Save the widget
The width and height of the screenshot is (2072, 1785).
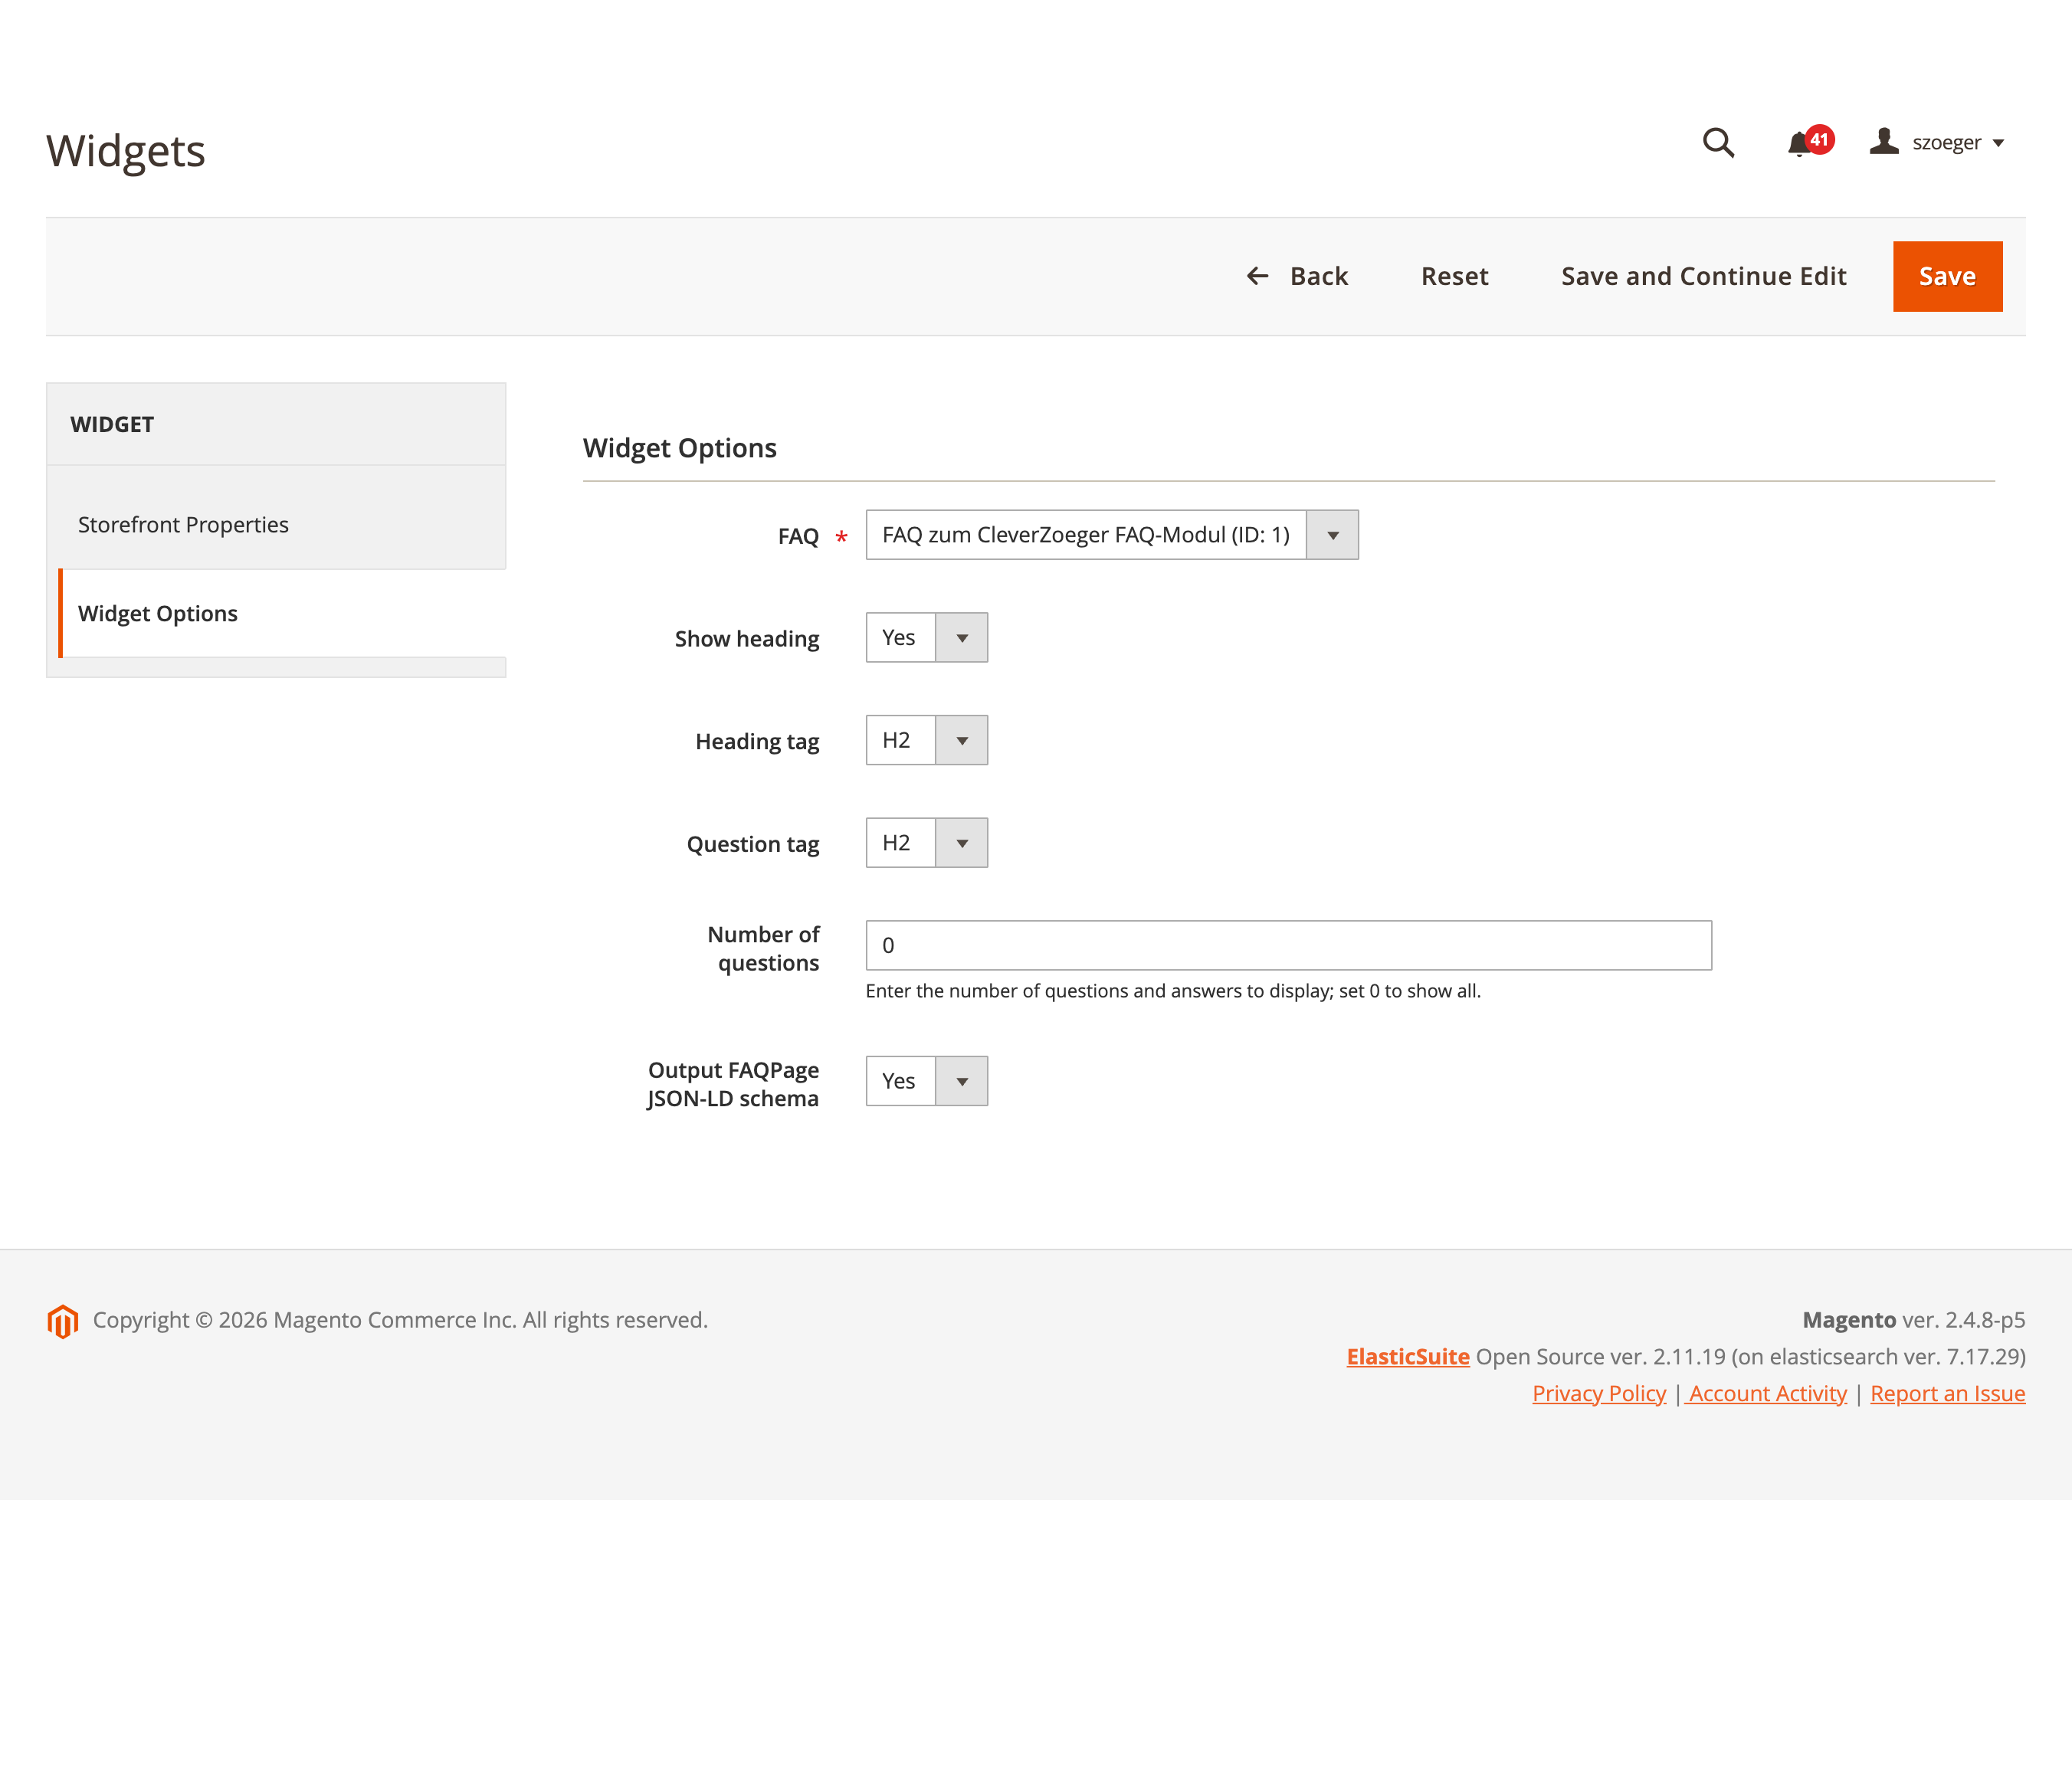click(1947, 276)
